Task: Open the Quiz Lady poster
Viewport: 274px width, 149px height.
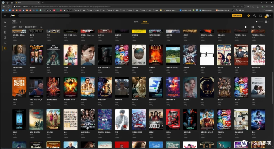Action: pos(224,55)
